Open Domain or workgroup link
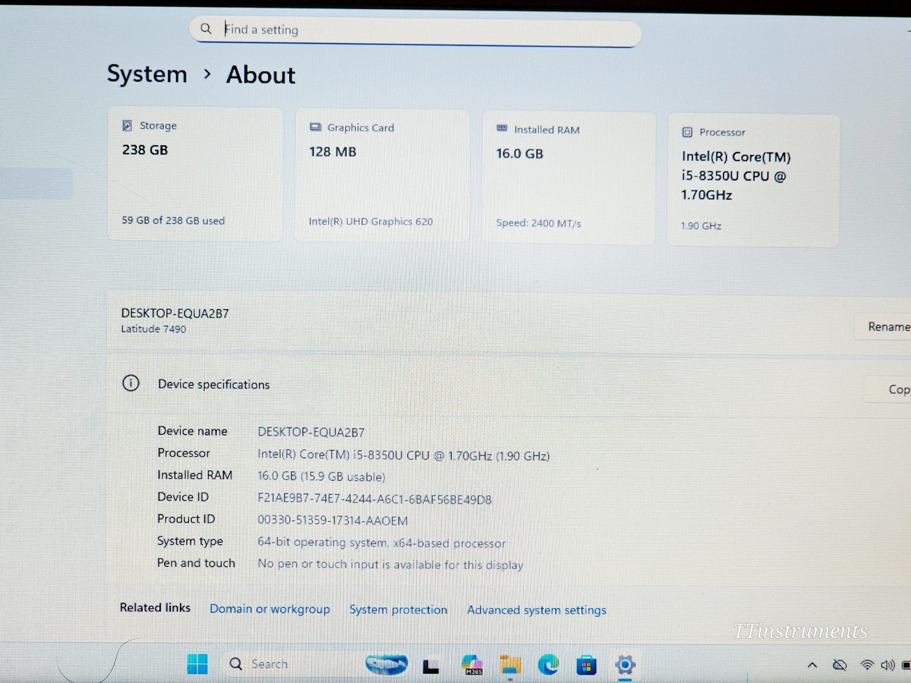This screenshot has height=683, width=911. [x=270, y=609]
